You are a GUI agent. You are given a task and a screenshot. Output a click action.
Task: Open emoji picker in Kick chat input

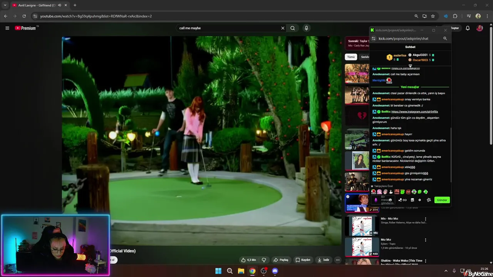coord(391,200)
